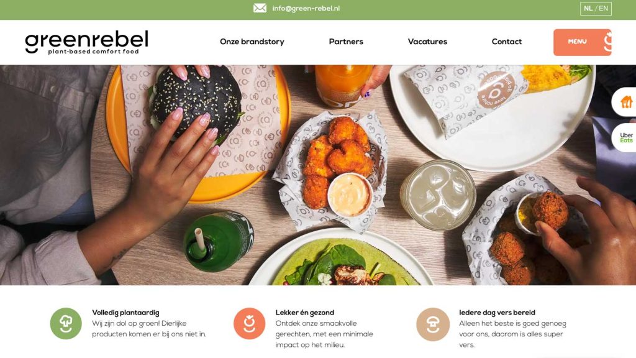
Task: Click the smiley icon on MENU button
Action: pos(607,42)
